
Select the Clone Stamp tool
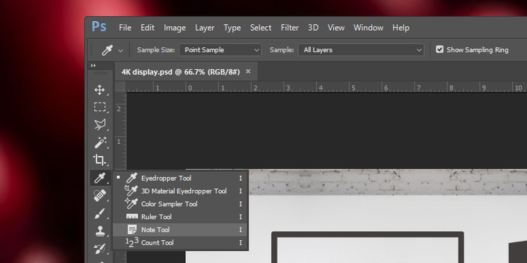pyautogui.click(x=100, y=231)
